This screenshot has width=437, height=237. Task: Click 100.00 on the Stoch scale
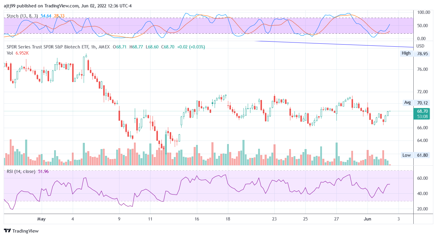(423, 12)
